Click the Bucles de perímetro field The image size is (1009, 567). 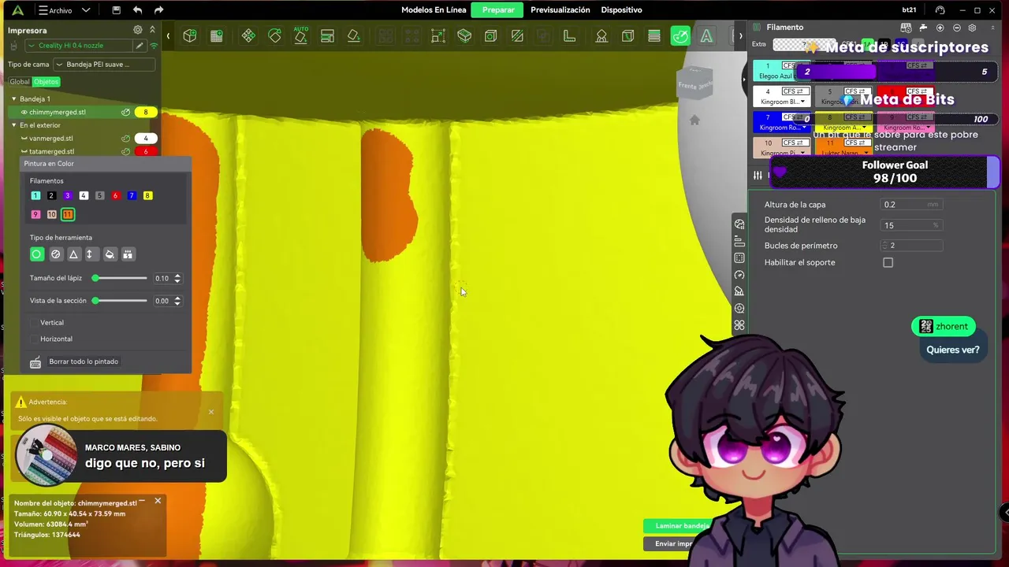[x=911, y=246]
